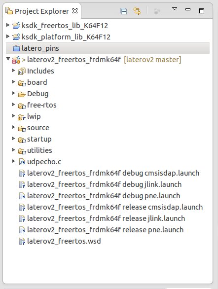Select laterov2_freertos_frdmk64f project name
Viewport: 218px width, 289px height.
point(74,60)
